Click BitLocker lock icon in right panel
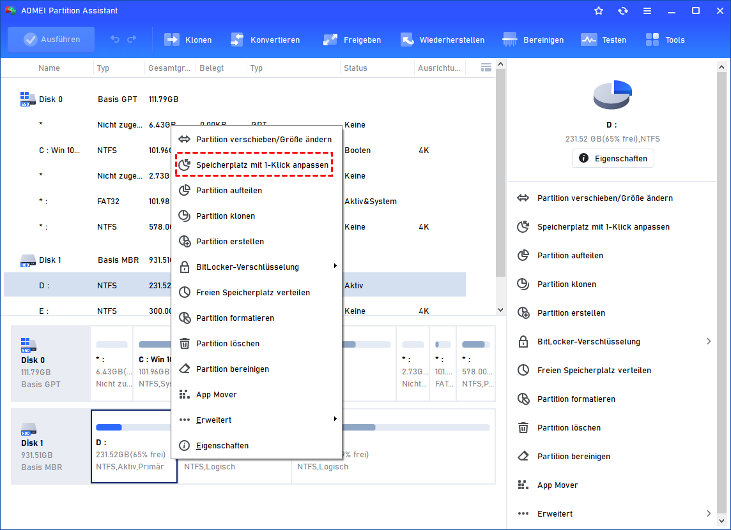This screenshot has width=731, height=530. pos(523,342)
